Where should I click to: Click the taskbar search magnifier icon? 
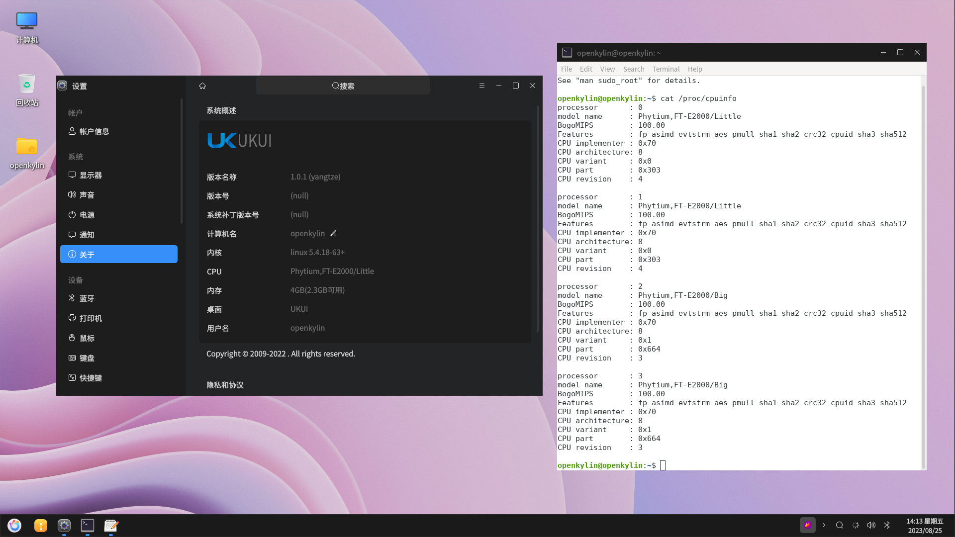[840, 525]
